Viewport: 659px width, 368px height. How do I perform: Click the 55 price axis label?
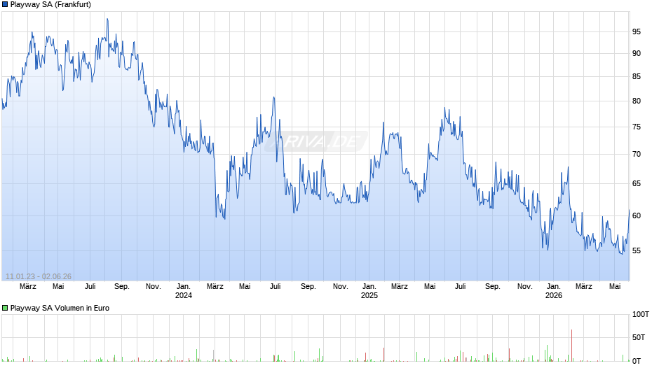tap(637, 251)
